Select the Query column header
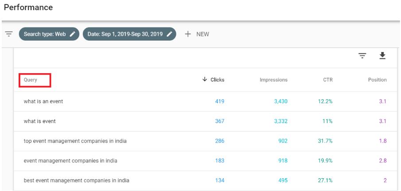The image size is (401, 191). click(x=31, y=80)
